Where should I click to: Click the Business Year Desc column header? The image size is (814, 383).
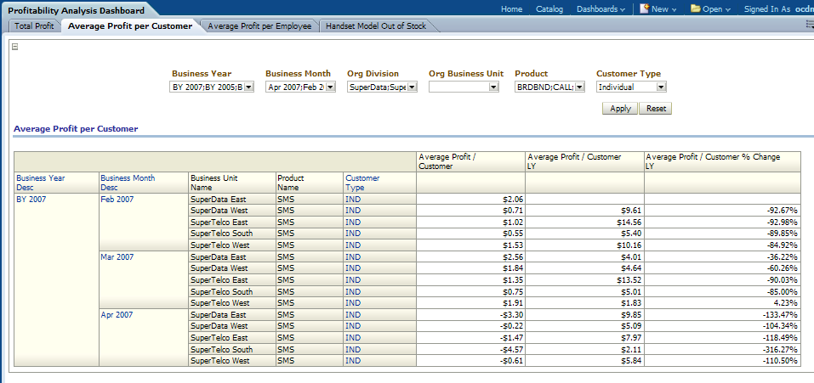pyautogui.click(x=40, y=183)
